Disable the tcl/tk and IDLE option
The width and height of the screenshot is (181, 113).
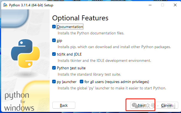pyautogui.click(x=54, y=54)
